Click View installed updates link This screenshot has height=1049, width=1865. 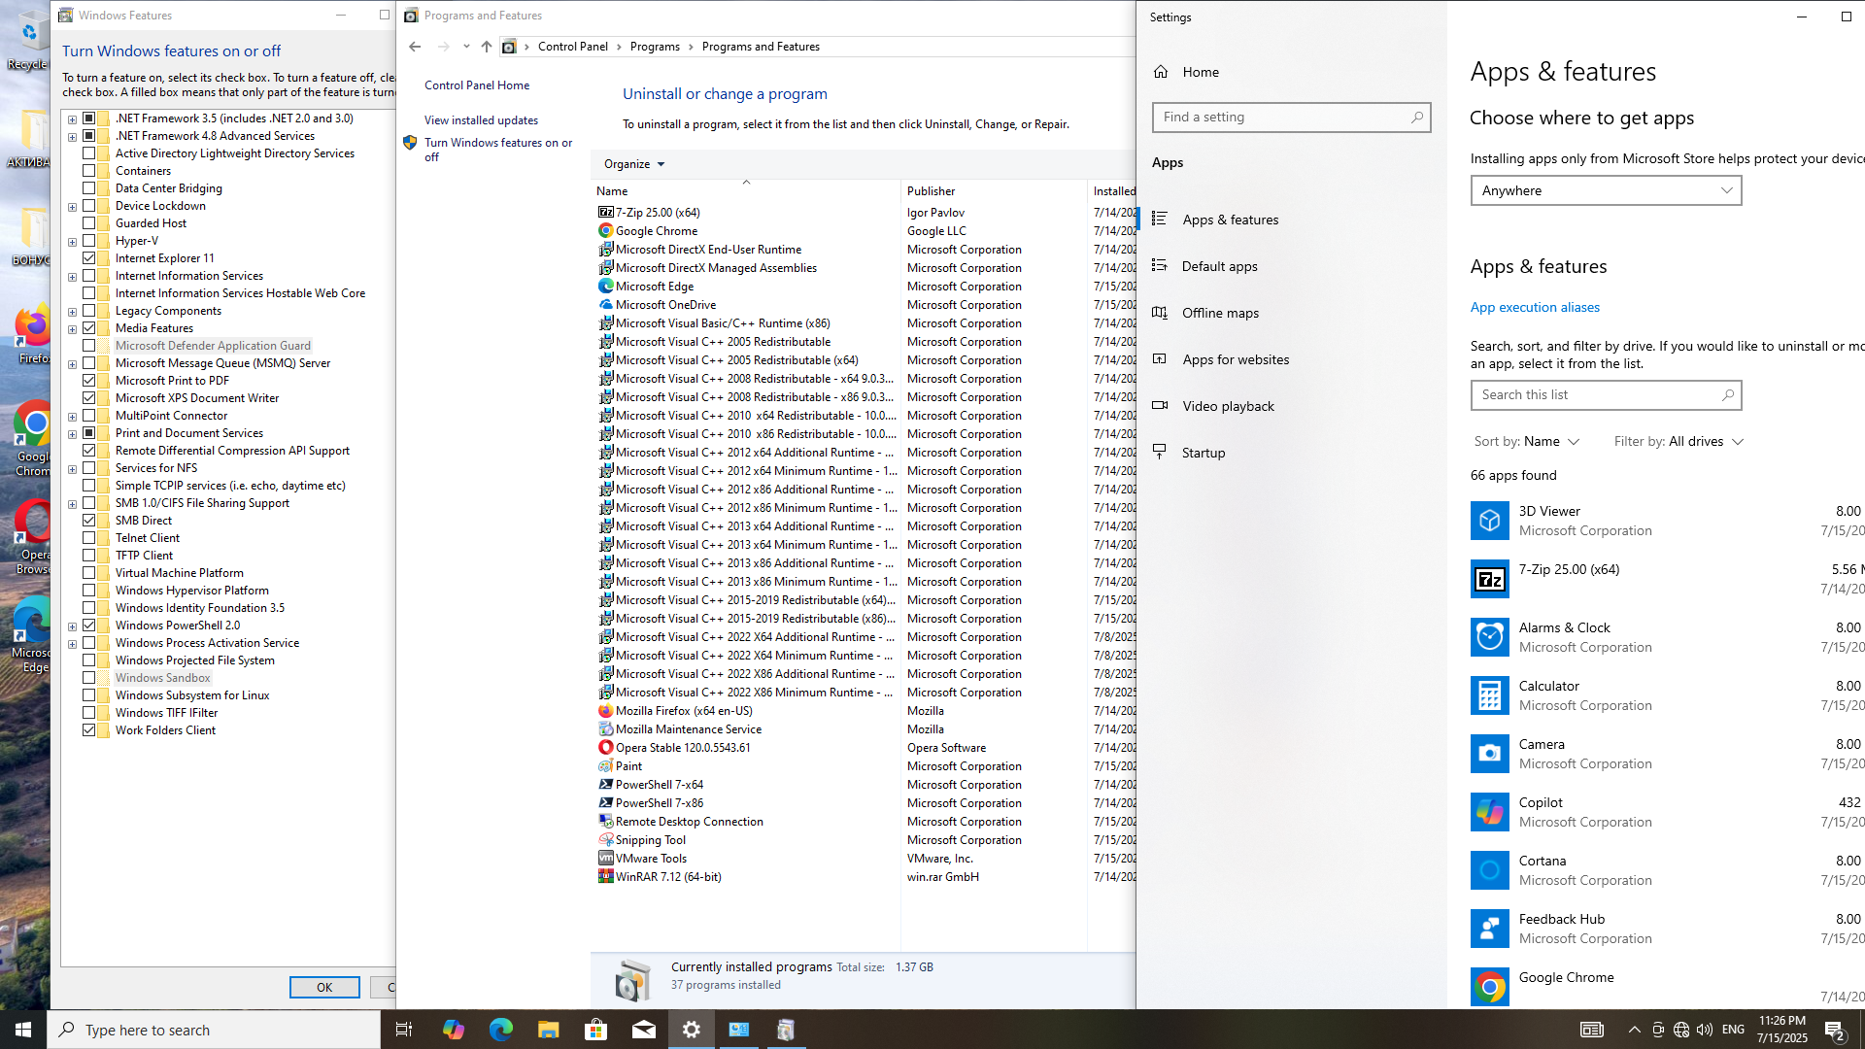click(481, 120)
